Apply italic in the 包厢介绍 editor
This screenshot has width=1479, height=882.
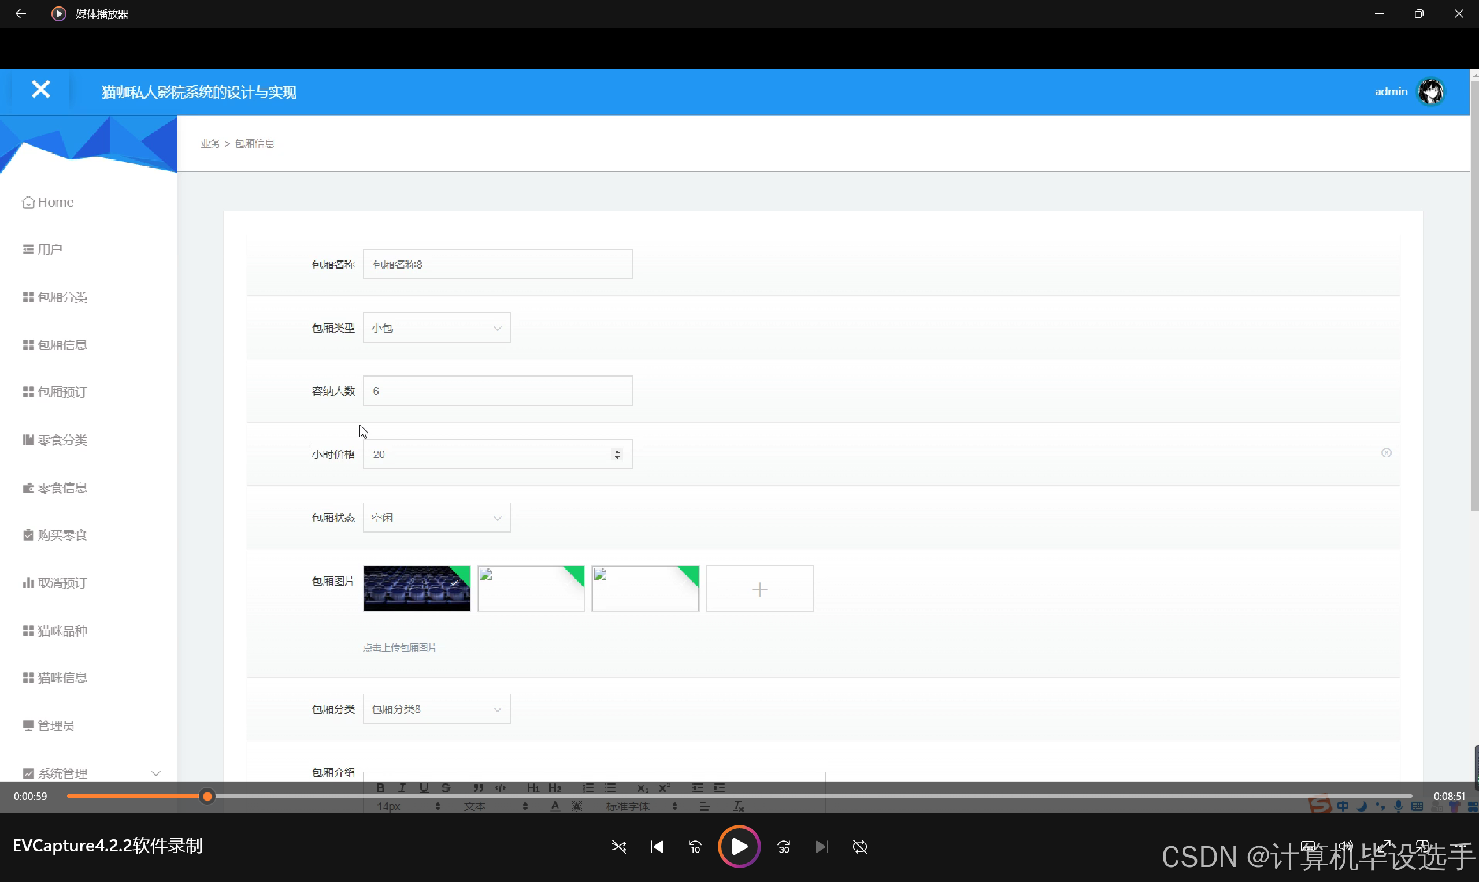402,788
